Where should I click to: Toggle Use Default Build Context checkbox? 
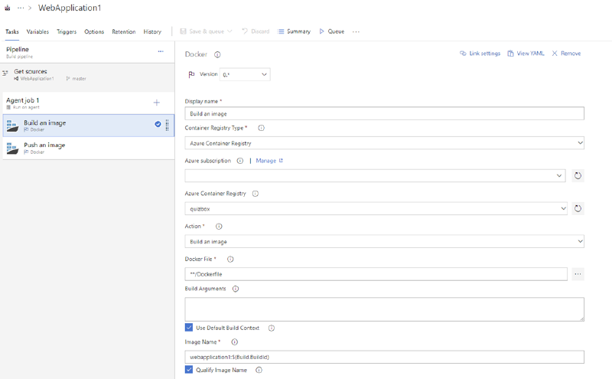[x=189, y=328]
